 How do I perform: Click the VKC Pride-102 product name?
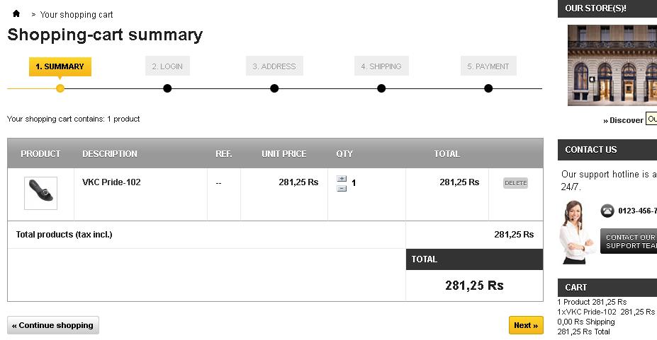[x=111, y=182]
